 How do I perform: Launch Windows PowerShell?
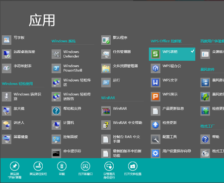tap(67, 68)
